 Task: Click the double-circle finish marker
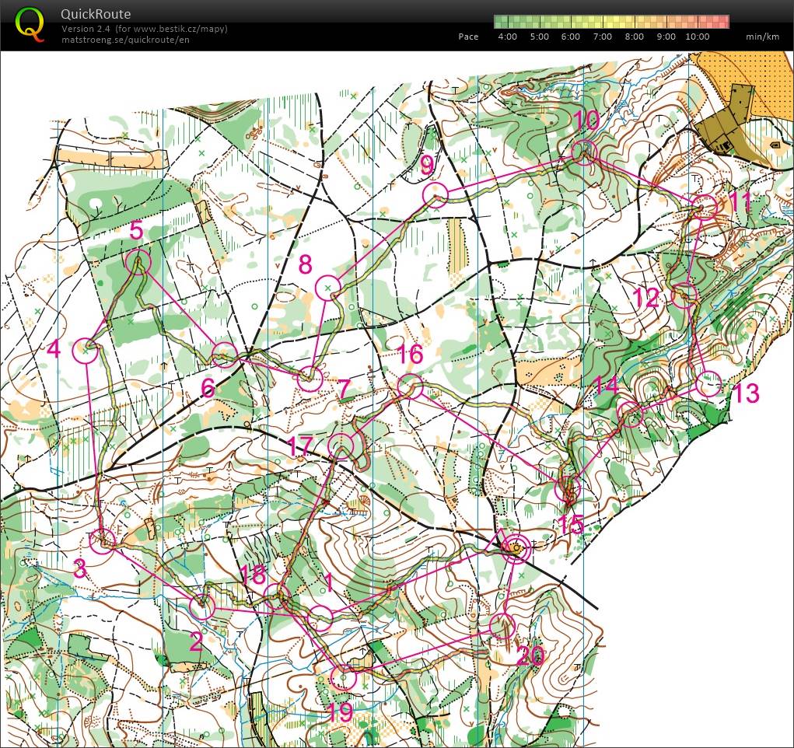click(516, 548)
